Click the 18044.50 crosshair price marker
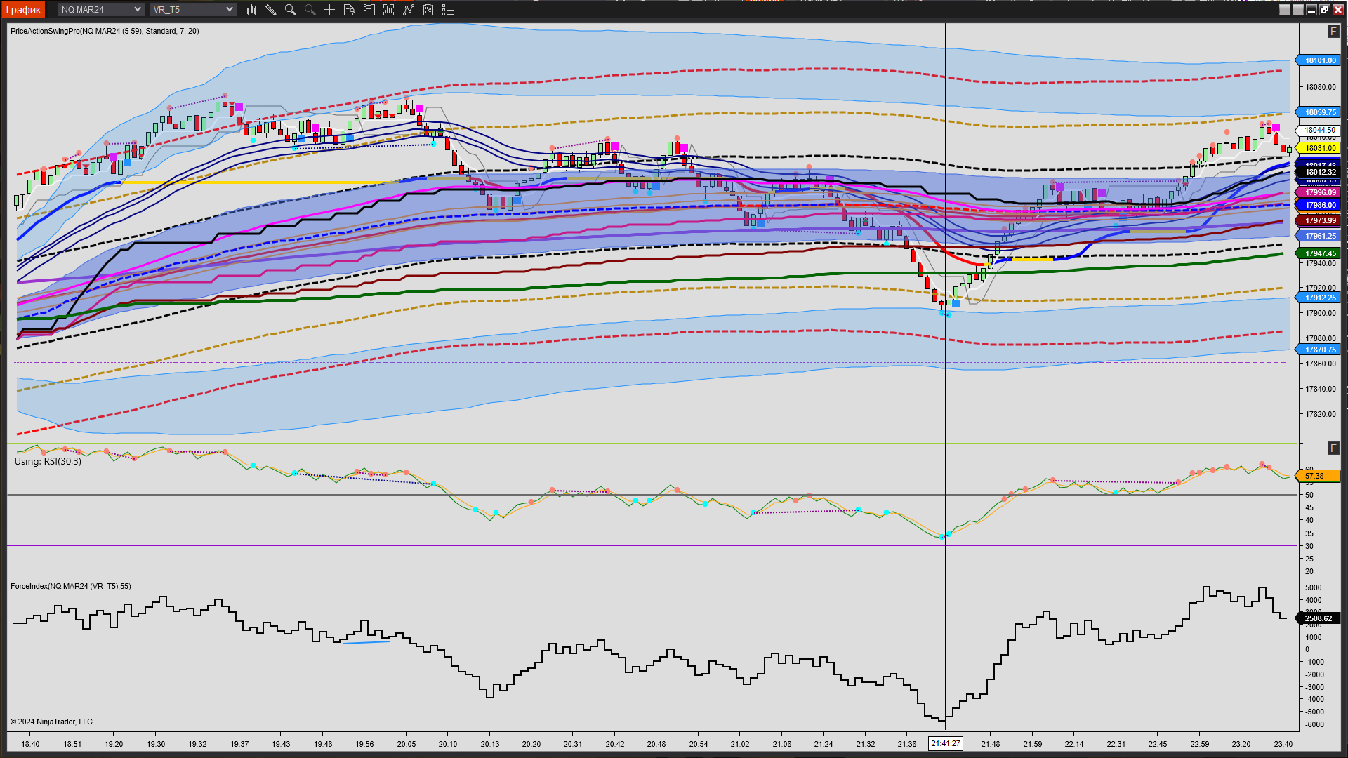 1319,131
